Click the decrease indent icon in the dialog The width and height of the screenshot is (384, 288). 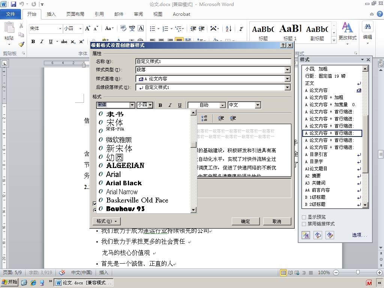[221, 118]
